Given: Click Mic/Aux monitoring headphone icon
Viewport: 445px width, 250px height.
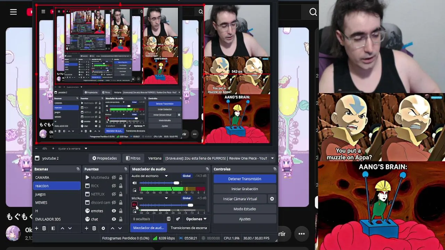Looking at the screenshot, I should [135, 211].
